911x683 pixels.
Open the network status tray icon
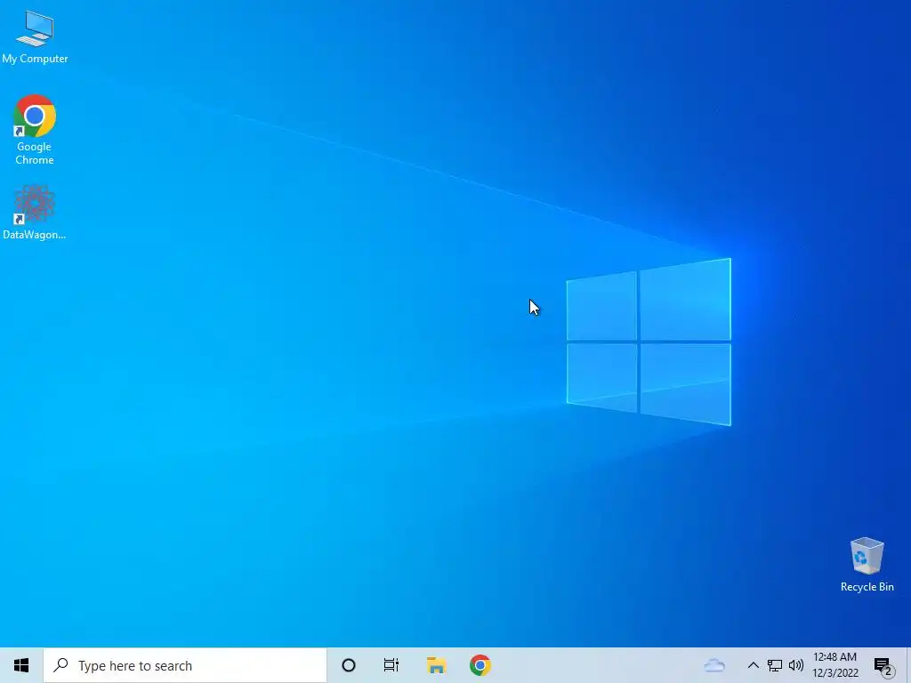(775, 665)
